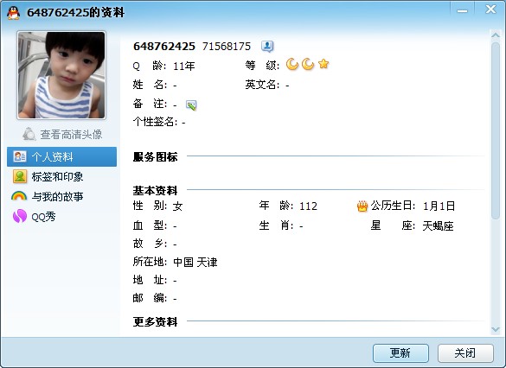Click the magnifier icon beside 查看高清头像
The width and height of the screenshot is (506, 368).
29,134
